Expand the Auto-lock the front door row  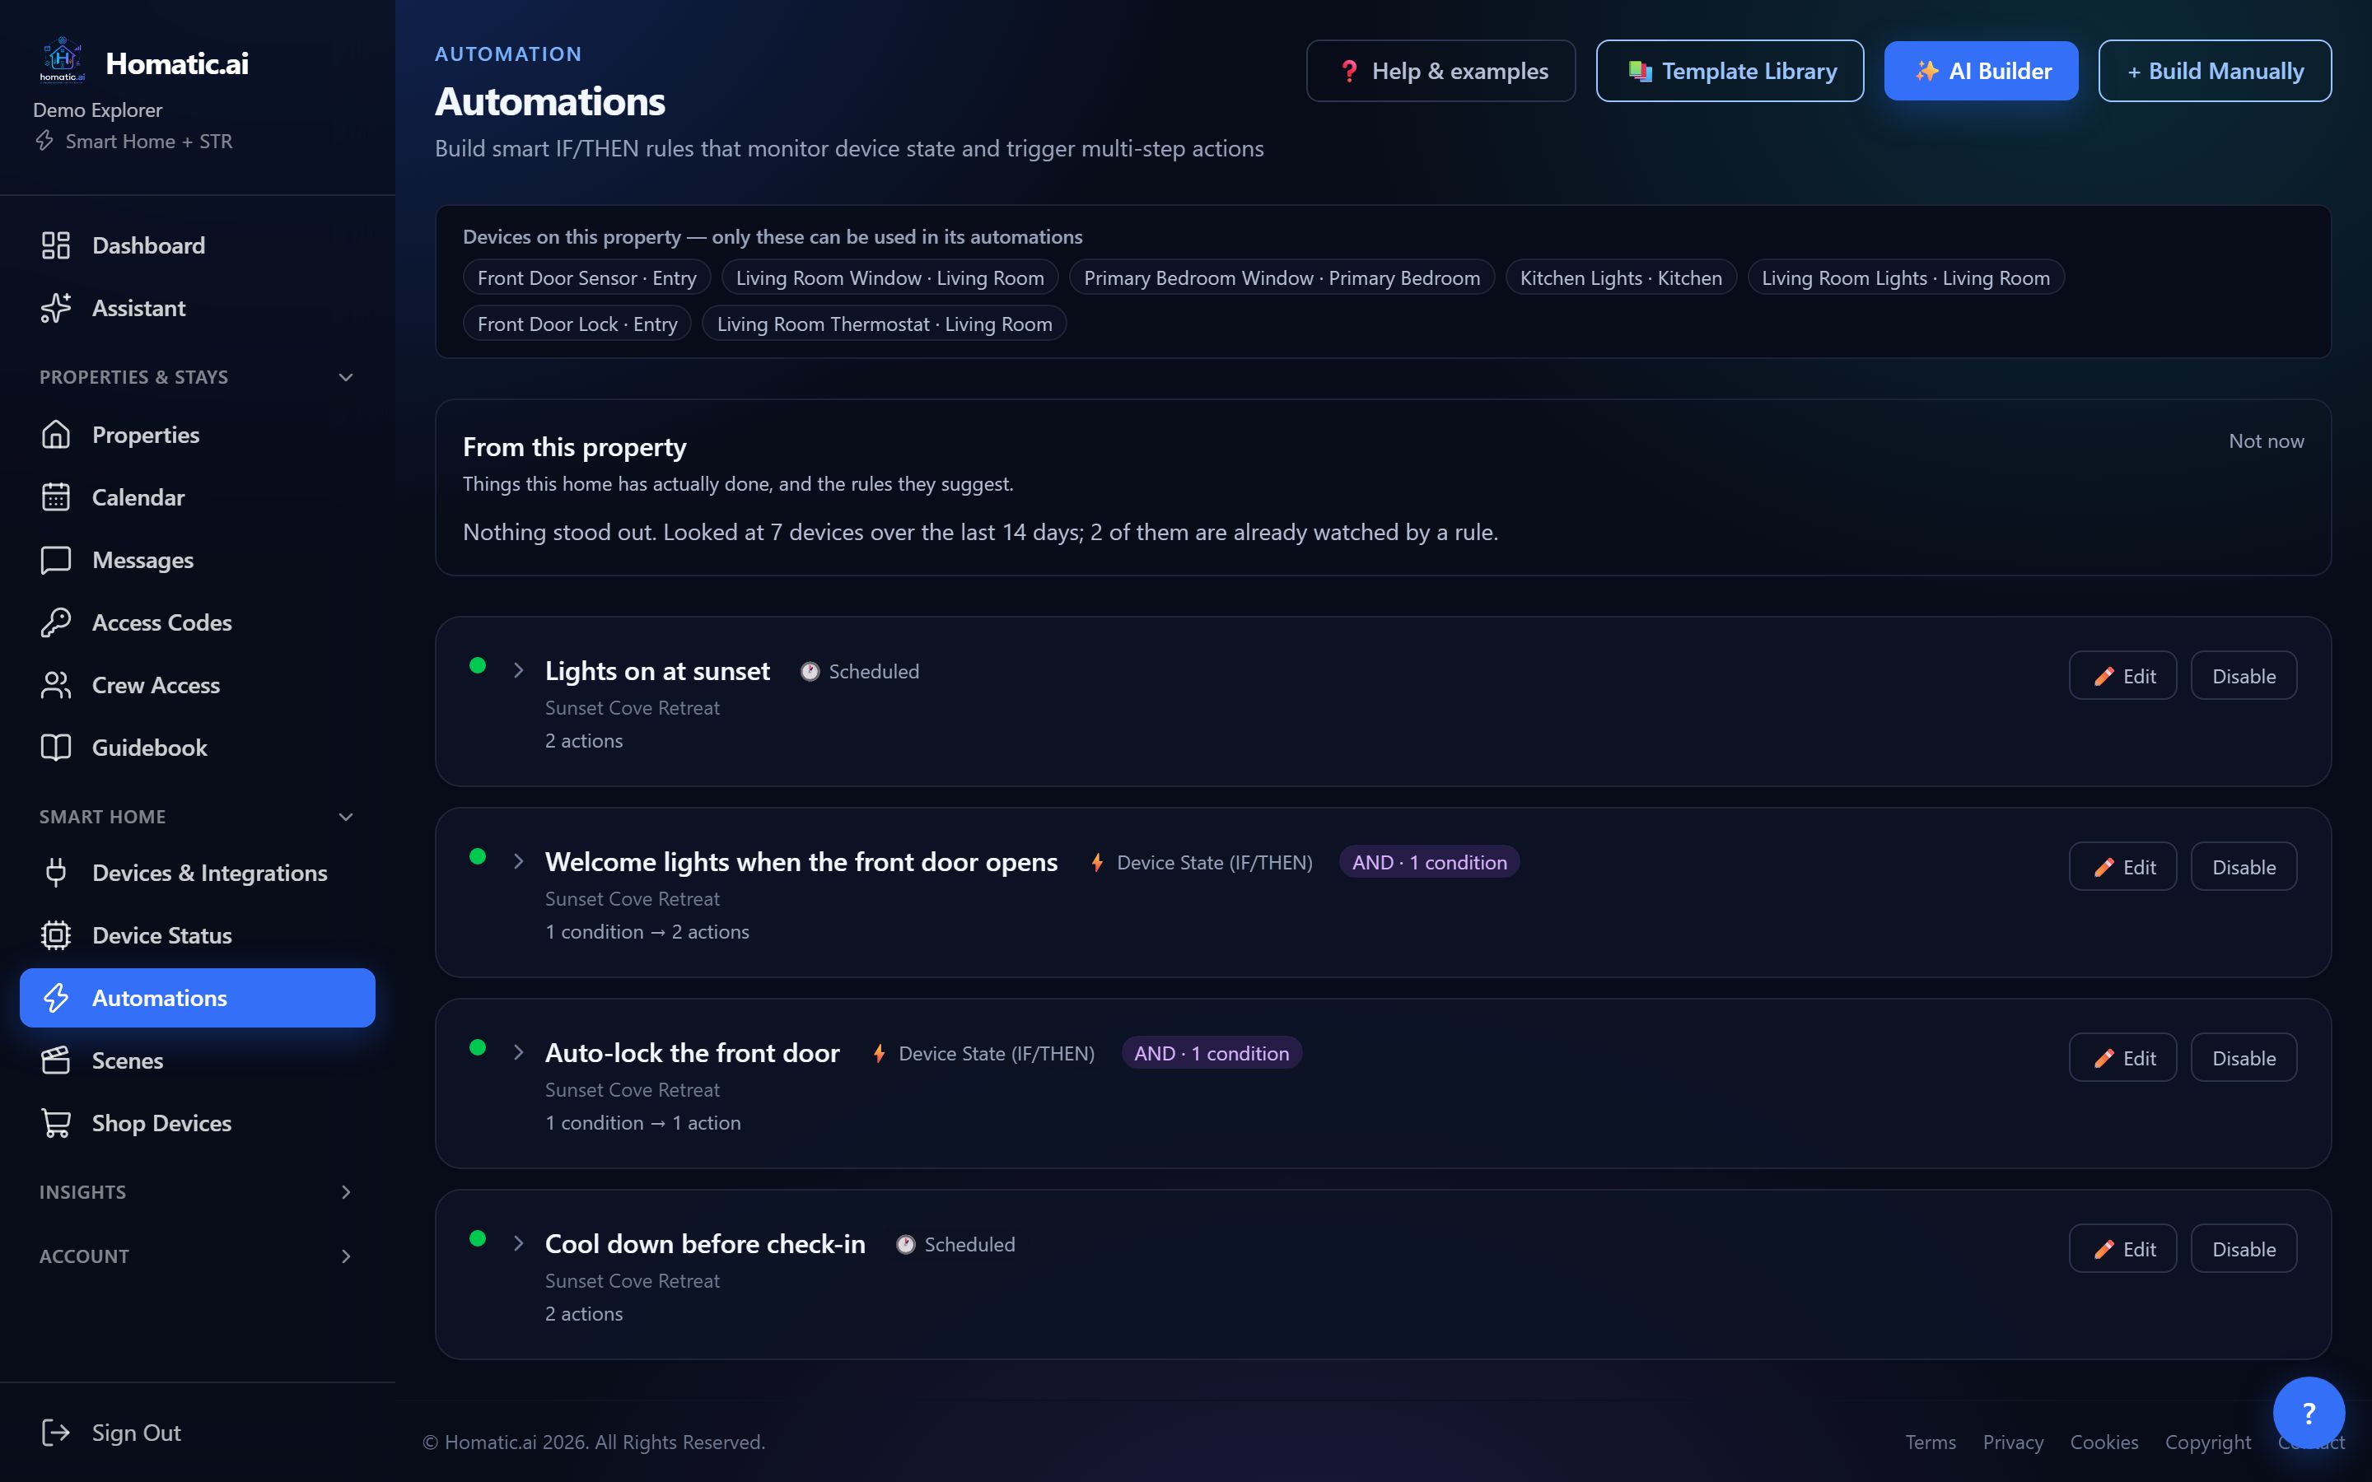coord(519,1053)
